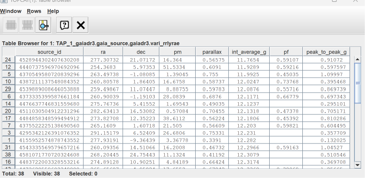Image resolution: width=365 pixels, height=178 pixels.
Task: Click ra cell 291.15179
Action: point(103,133)
